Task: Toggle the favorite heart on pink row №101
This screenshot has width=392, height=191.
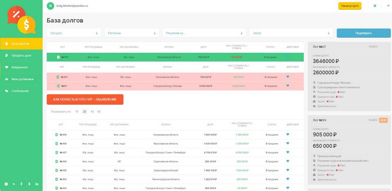Action: pos(287,77)
